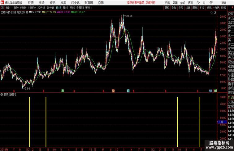Click the 30.56 high price label

[x=129, y=16]
